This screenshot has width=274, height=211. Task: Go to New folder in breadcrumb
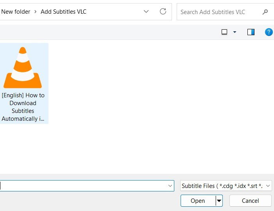pyautogui.click(x=16, y=12)
